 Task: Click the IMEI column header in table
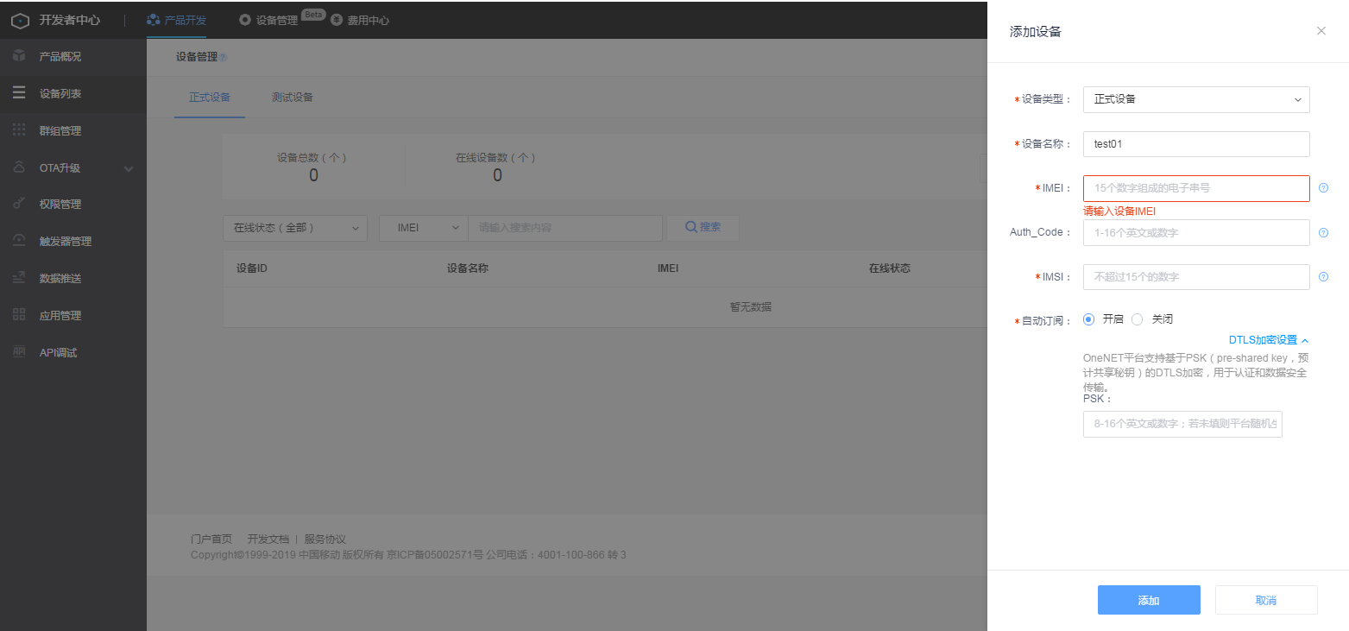pyautogui.click(x=668, y=268)
